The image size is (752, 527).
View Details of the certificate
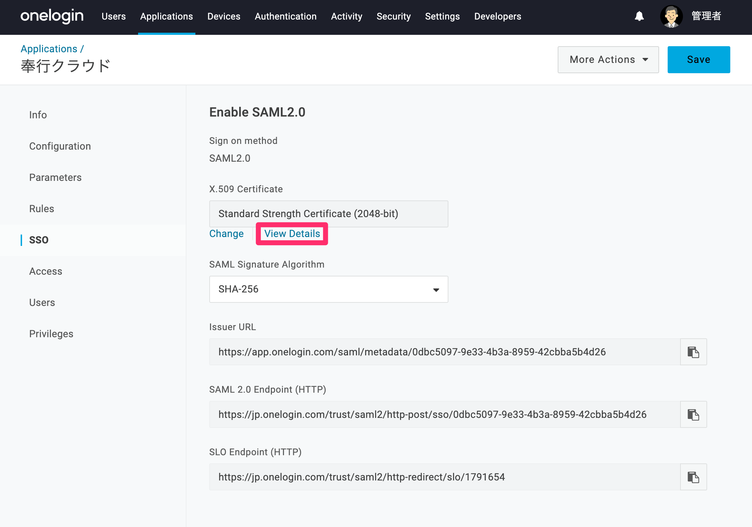[x=292, y=233]
